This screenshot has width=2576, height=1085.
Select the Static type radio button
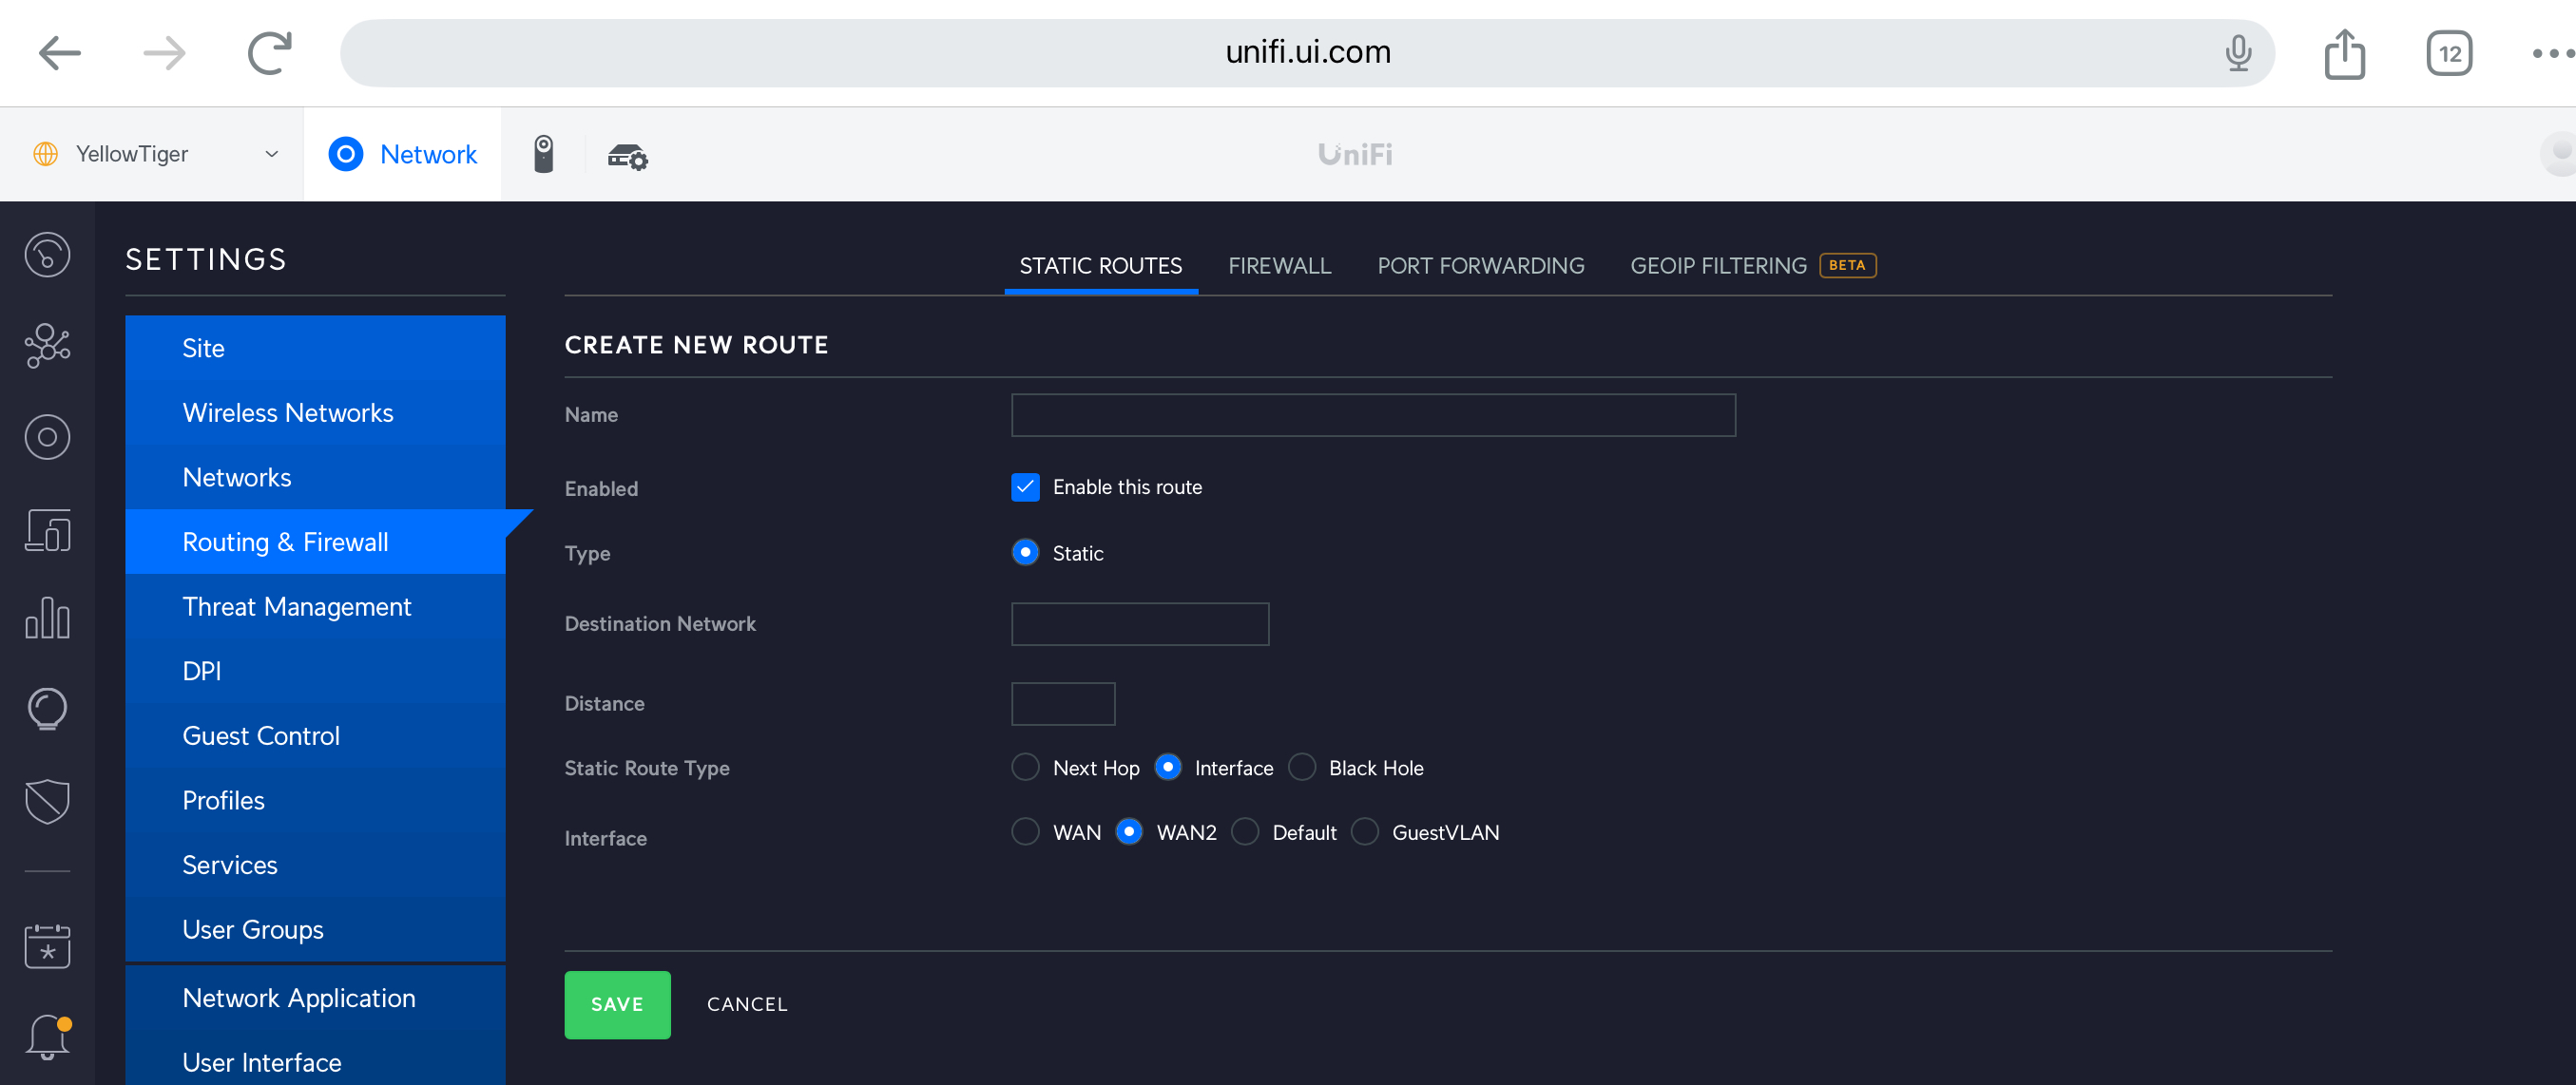[x=1025, y=553]
